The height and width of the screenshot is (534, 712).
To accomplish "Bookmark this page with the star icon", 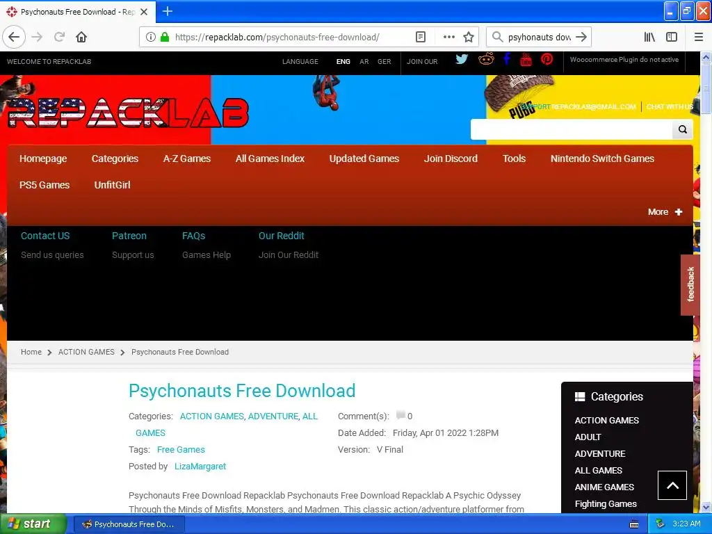I will pyautogui.click(x=469, y=37).
